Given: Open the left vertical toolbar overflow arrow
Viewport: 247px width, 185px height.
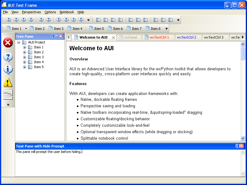Looking at the screenshot, I should tap(8, 105).
